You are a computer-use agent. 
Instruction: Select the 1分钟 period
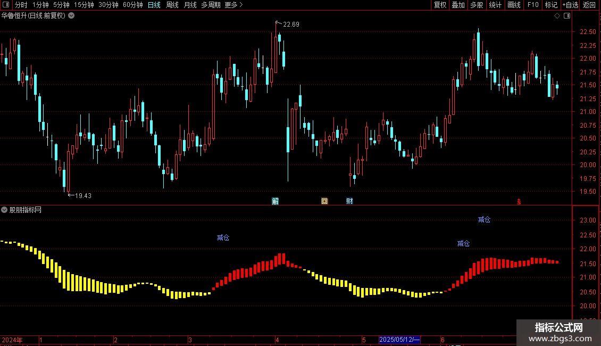tap(40, 5)
